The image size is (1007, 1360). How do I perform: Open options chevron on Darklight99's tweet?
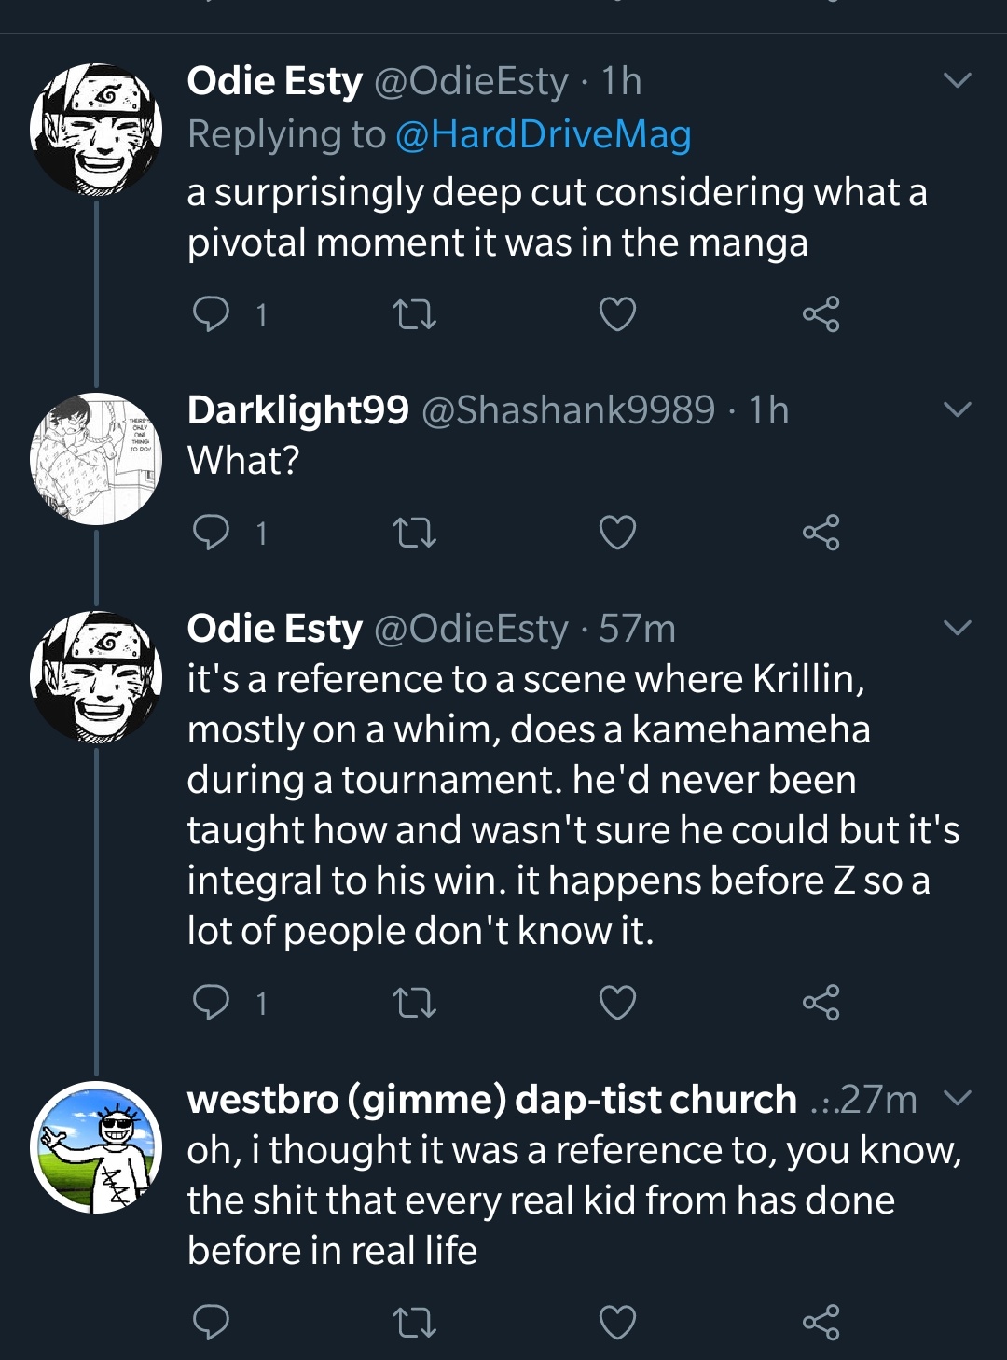(x=958, y=409)
